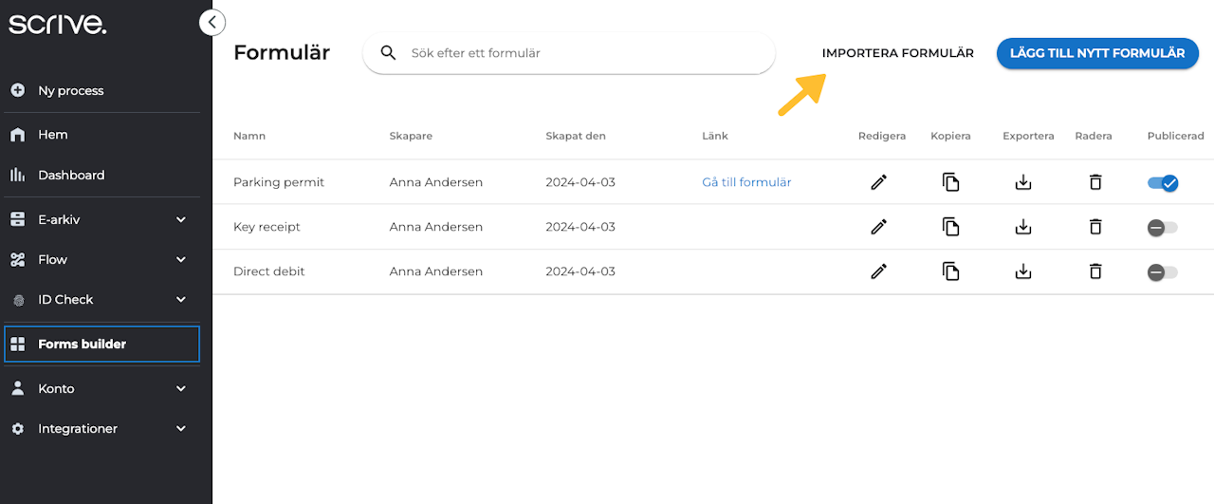Enable Publicerad toggle for Direct debit

pyautogui.click(x=1163, y=272)
